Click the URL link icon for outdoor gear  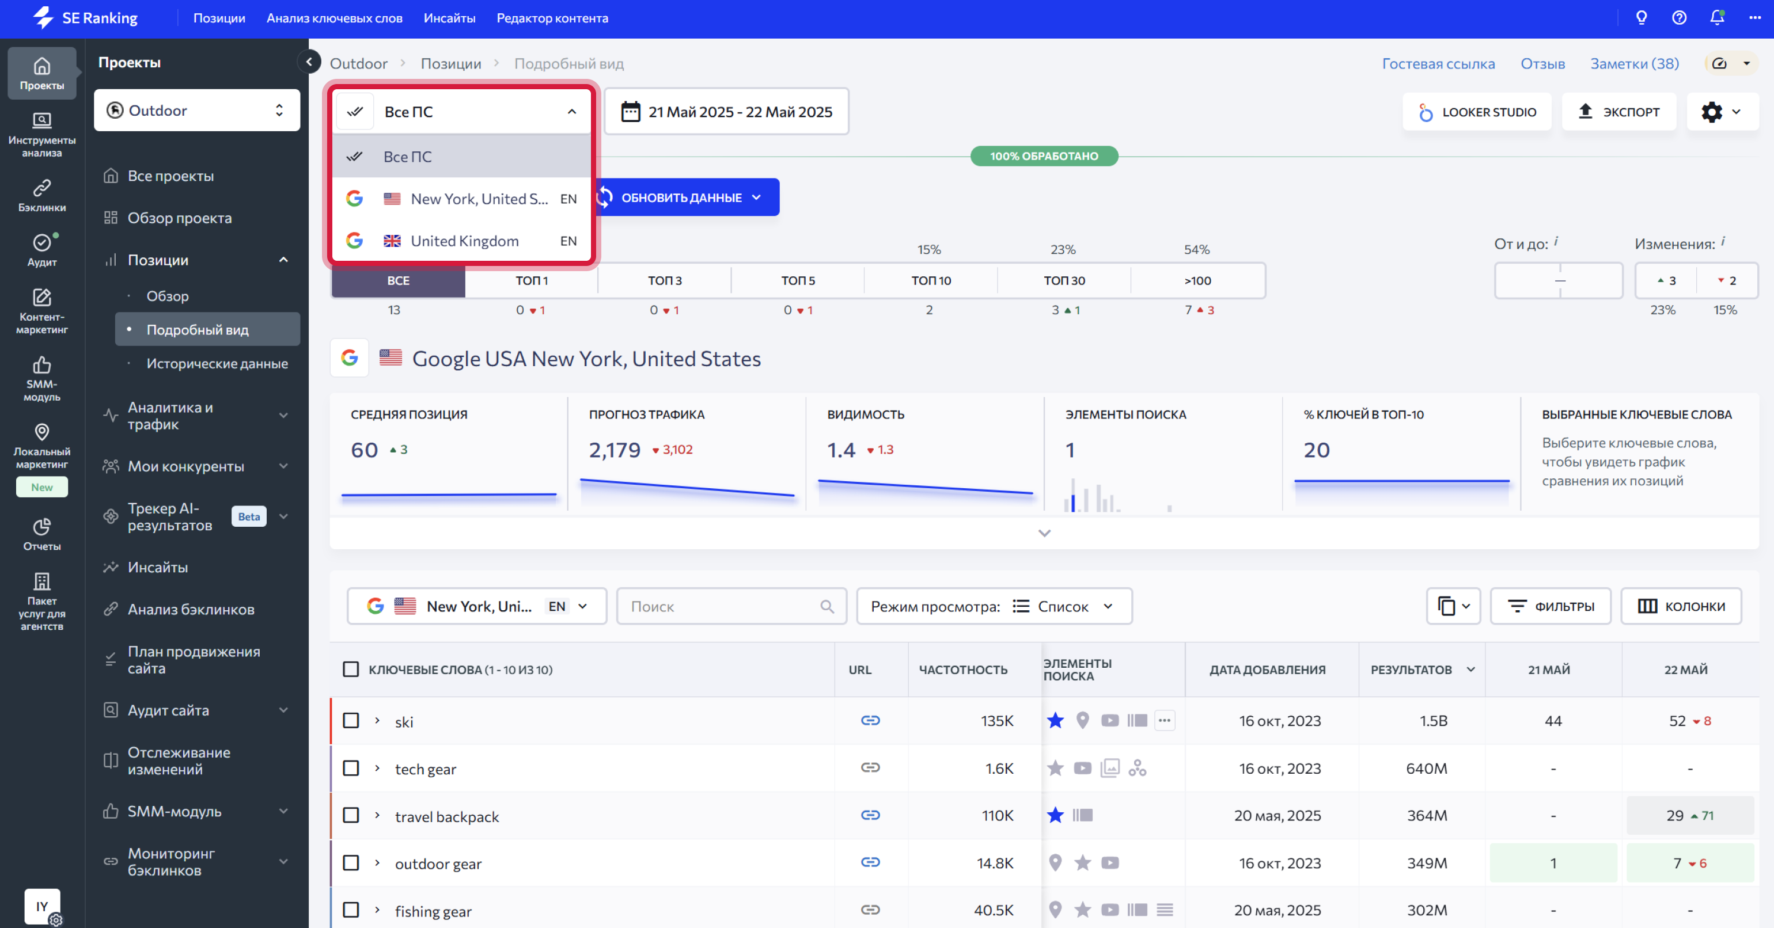click(870, 862)
